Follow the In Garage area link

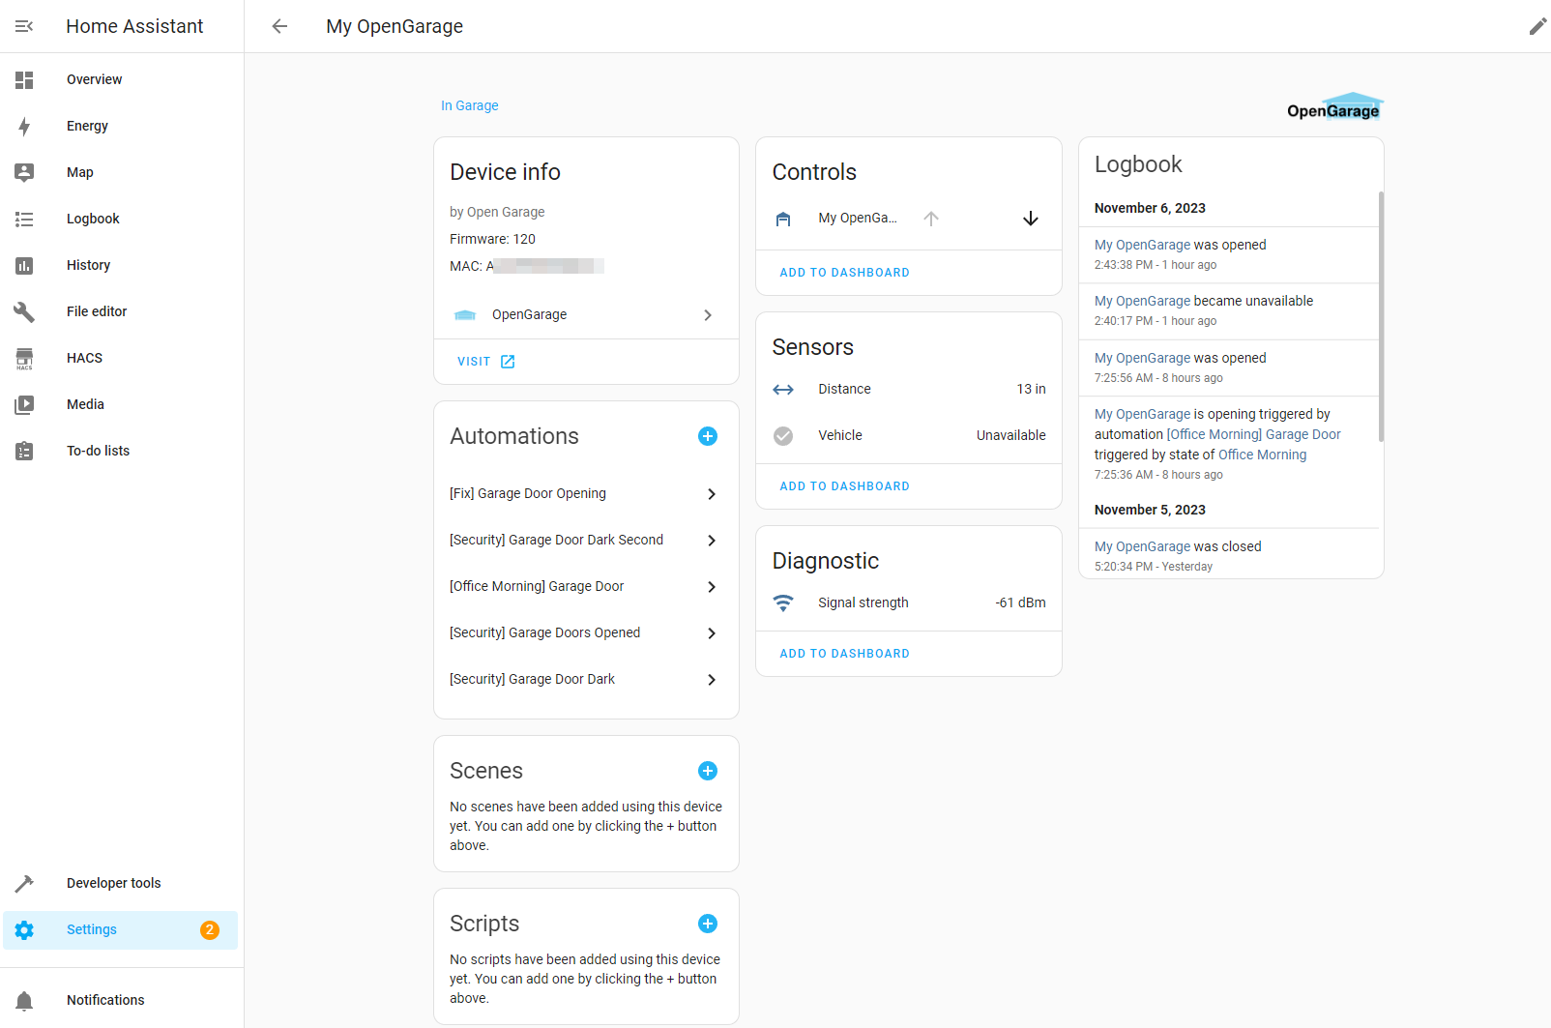point(469,105)
